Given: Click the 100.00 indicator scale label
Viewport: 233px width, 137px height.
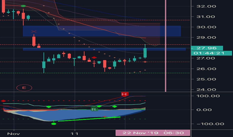Looking at the screenshot, I should pyautogui.click(x=208, y=96).
